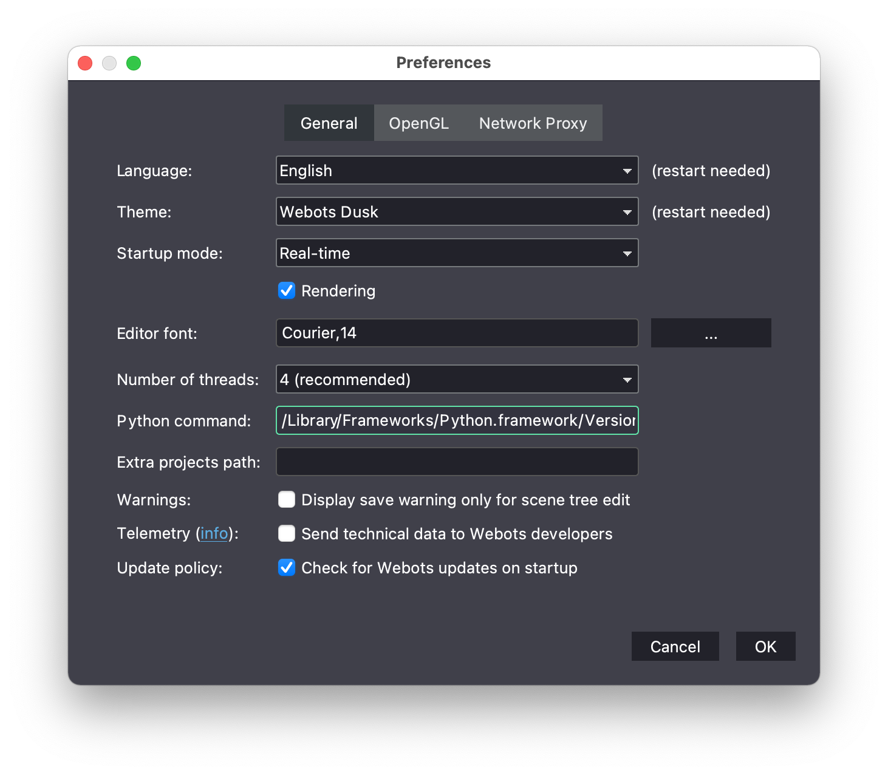Click the Extra projects path field
The height and width of the screenshot is (775, 888).
pyautogui.click(x=457, y=462)
